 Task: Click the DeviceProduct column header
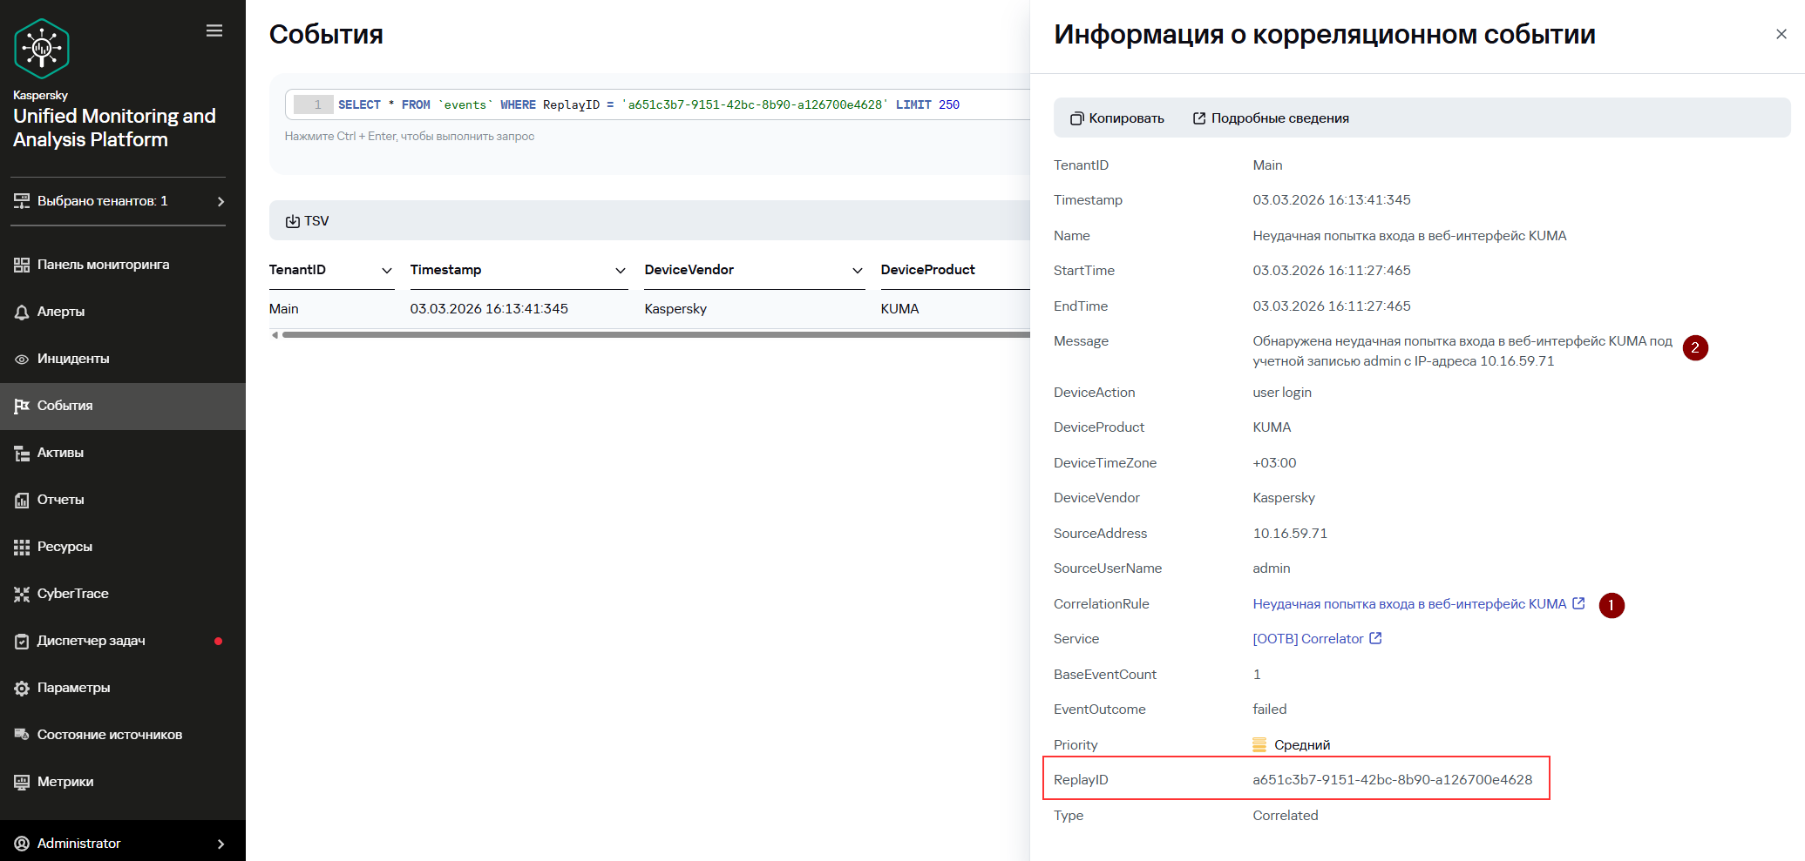click(927, 270)
